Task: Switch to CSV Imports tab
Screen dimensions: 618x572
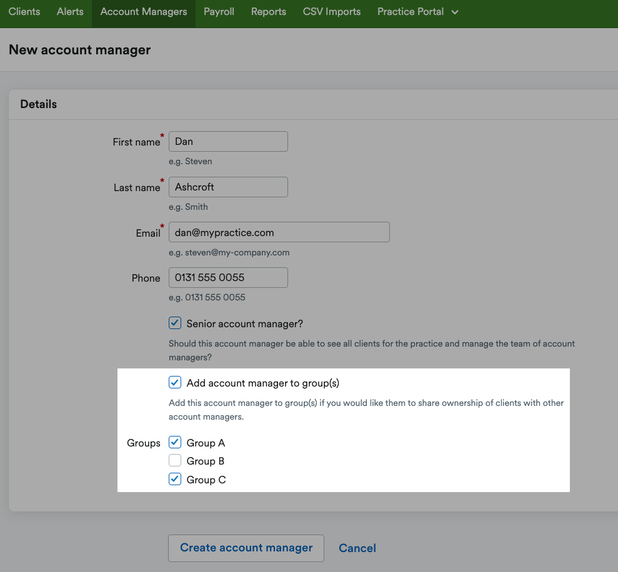Action: point(331,12)
